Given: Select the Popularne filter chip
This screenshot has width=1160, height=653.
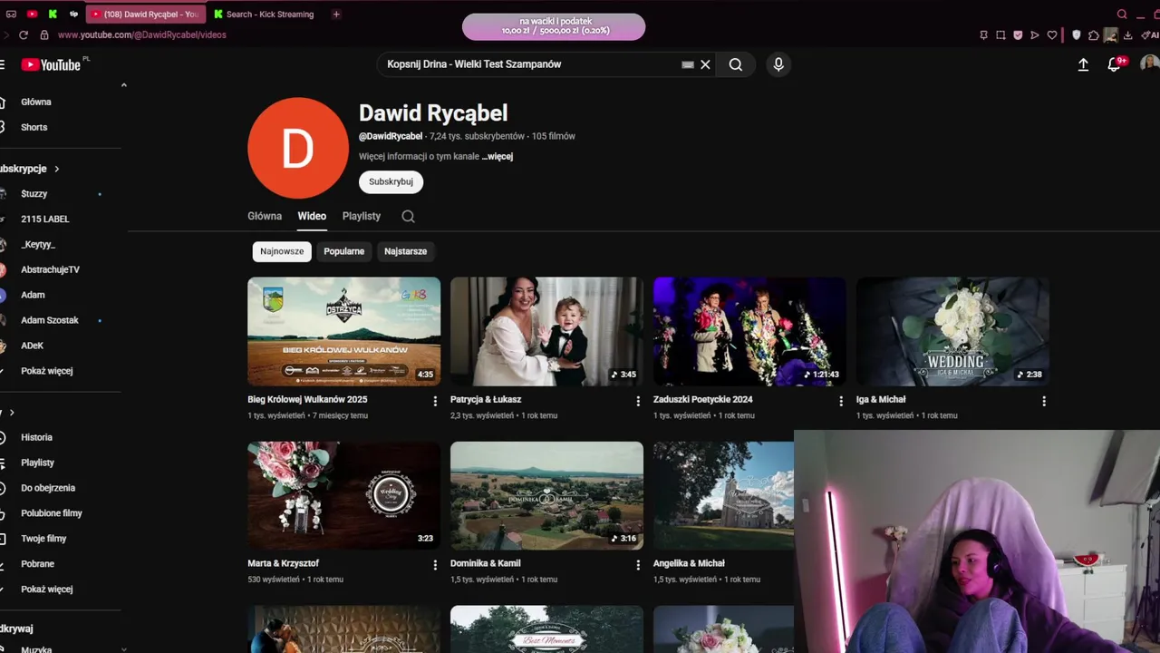Looking at the screenshot, I should [344, 251].
